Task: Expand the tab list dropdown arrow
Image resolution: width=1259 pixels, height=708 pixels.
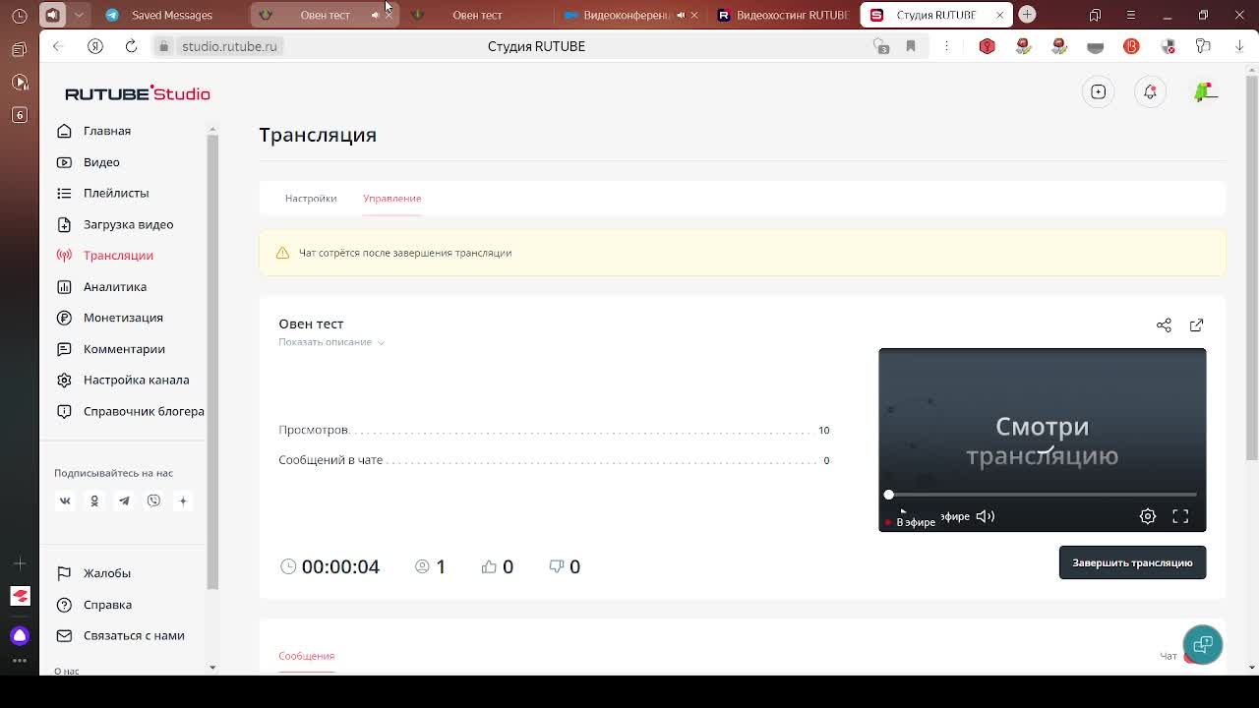Action: click(x=80, y=15)
